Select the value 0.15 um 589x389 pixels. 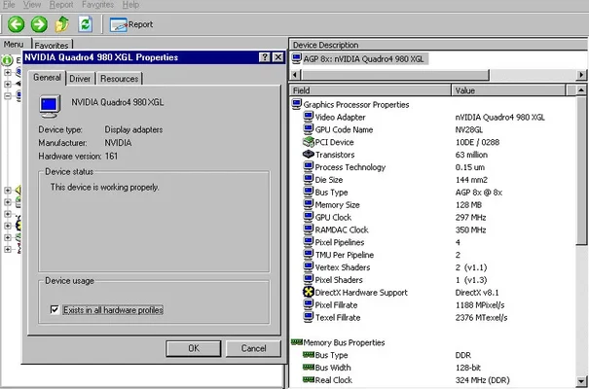470,167
